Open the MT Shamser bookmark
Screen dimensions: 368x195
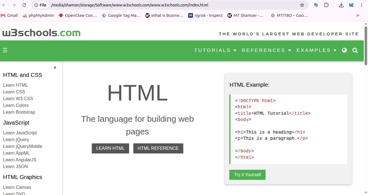[245, 16]
